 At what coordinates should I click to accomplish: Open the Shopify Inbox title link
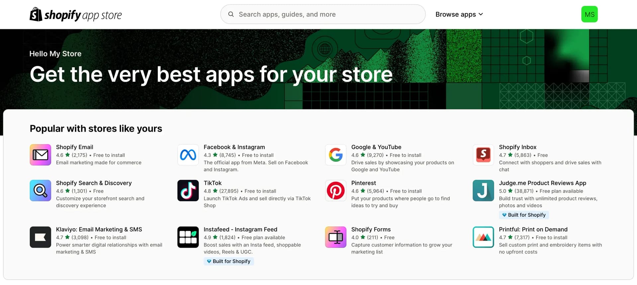click(x=517, y=147)
